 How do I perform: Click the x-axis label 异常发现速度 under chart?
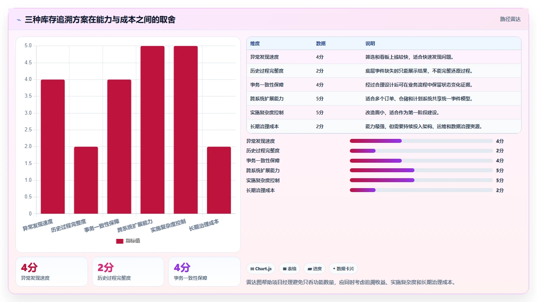[38, 225]
